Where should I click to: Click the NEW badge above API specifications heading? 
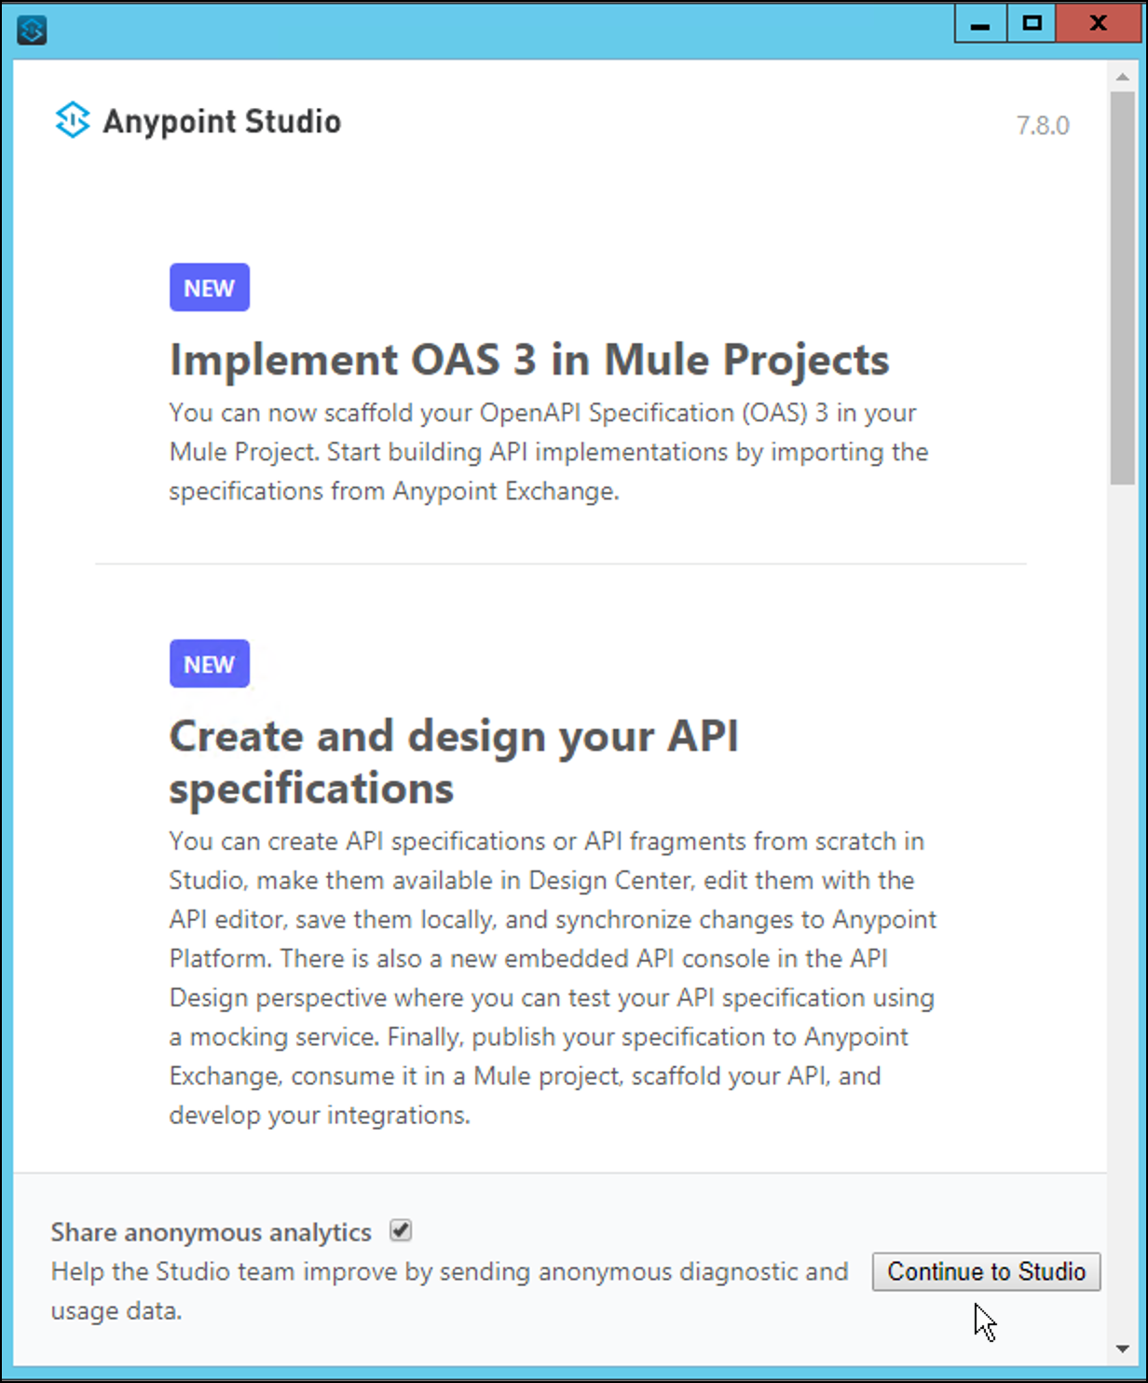[209, 664]
